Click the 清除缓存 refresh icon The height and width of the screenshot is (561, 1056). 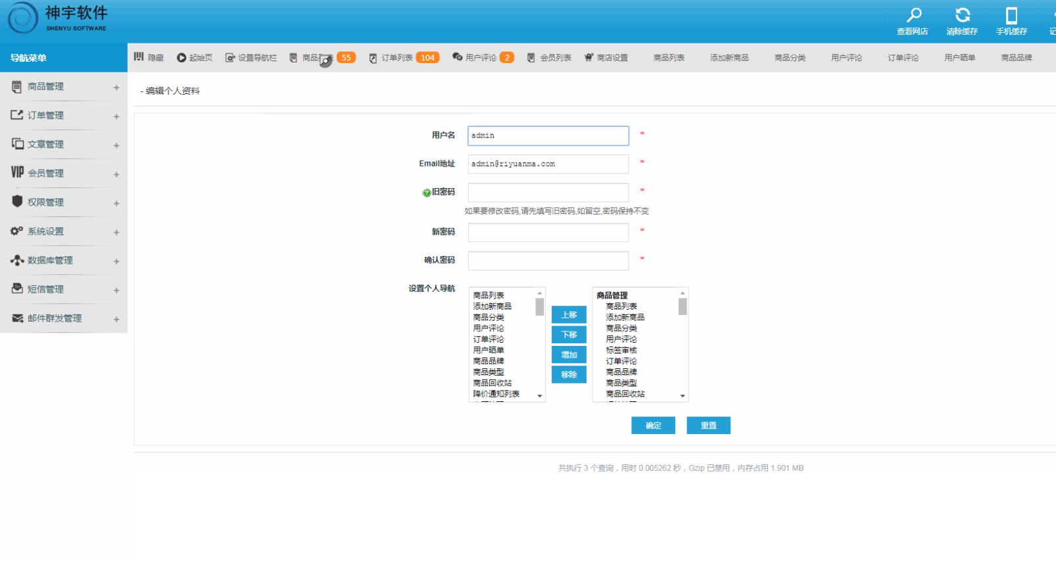point(962,15)
